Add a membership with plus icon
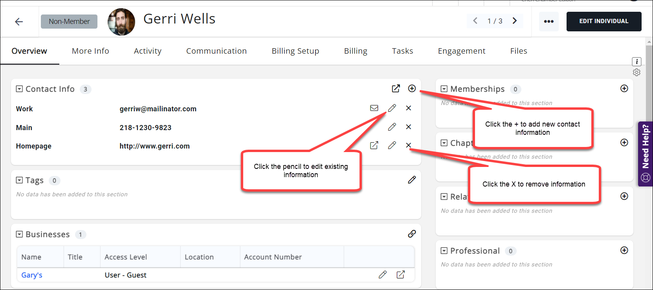The width and height of the screenshot is (653, 290). coord(624,89)
